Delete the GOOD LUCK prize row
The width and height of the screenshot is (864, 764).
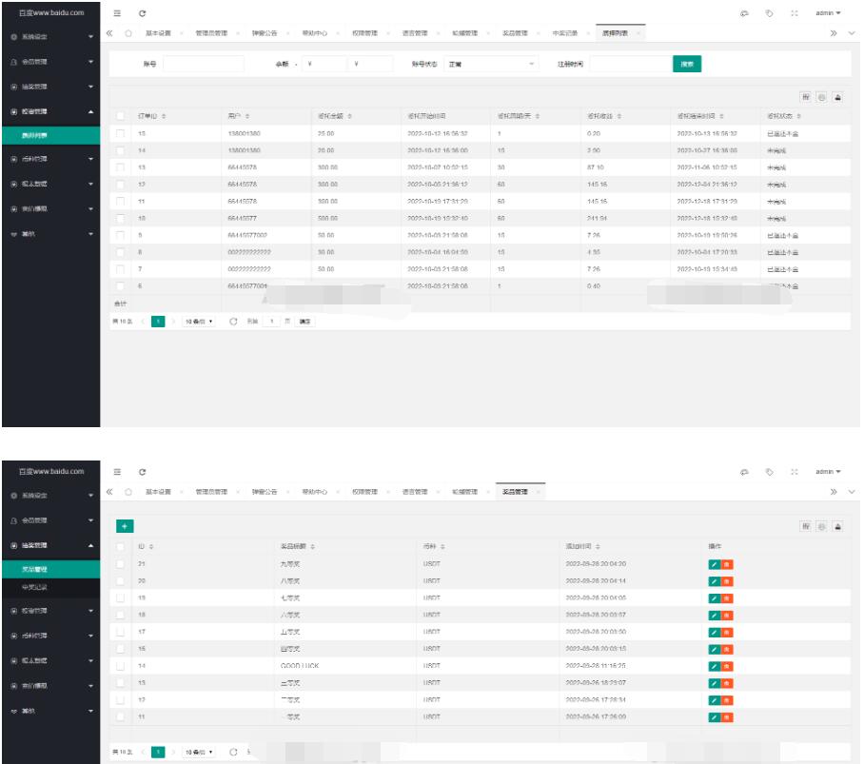(728, 666)
